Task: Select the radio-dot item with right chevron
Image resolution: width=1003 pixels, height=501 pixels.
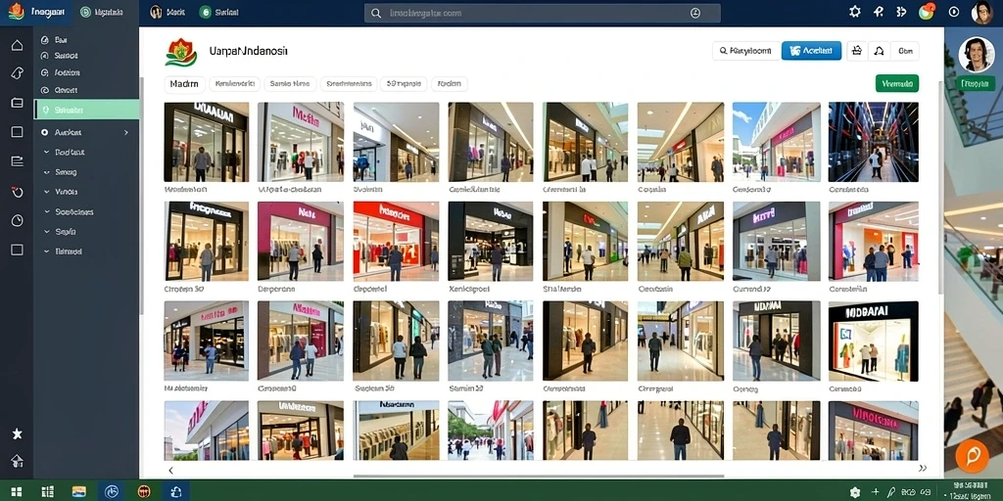Action: point(85,132)
